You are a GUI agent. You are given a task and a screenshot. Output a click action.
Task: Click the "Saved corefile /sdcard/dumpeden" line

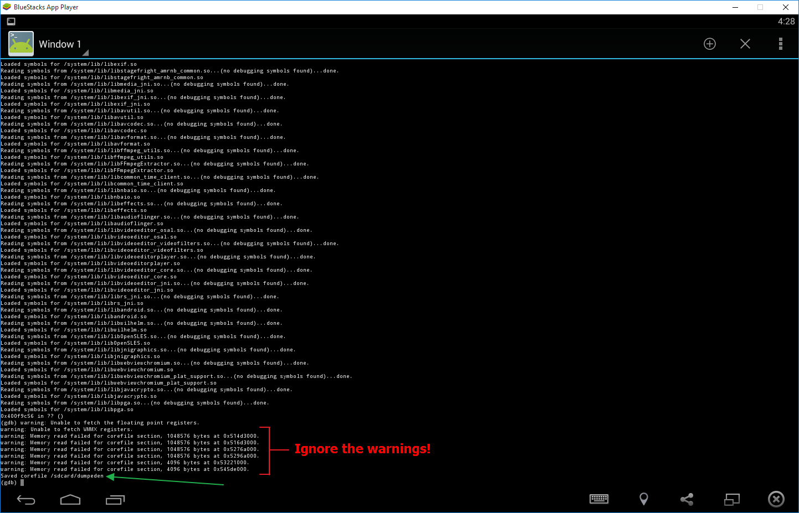pyautogui.click(x=52, y=476)
